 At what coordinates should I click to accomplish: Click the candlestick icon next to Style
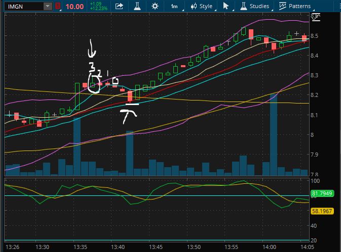(194, 6)
